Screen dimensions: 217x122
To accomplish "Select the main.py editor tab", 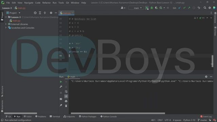I will (x=66, y=13).
